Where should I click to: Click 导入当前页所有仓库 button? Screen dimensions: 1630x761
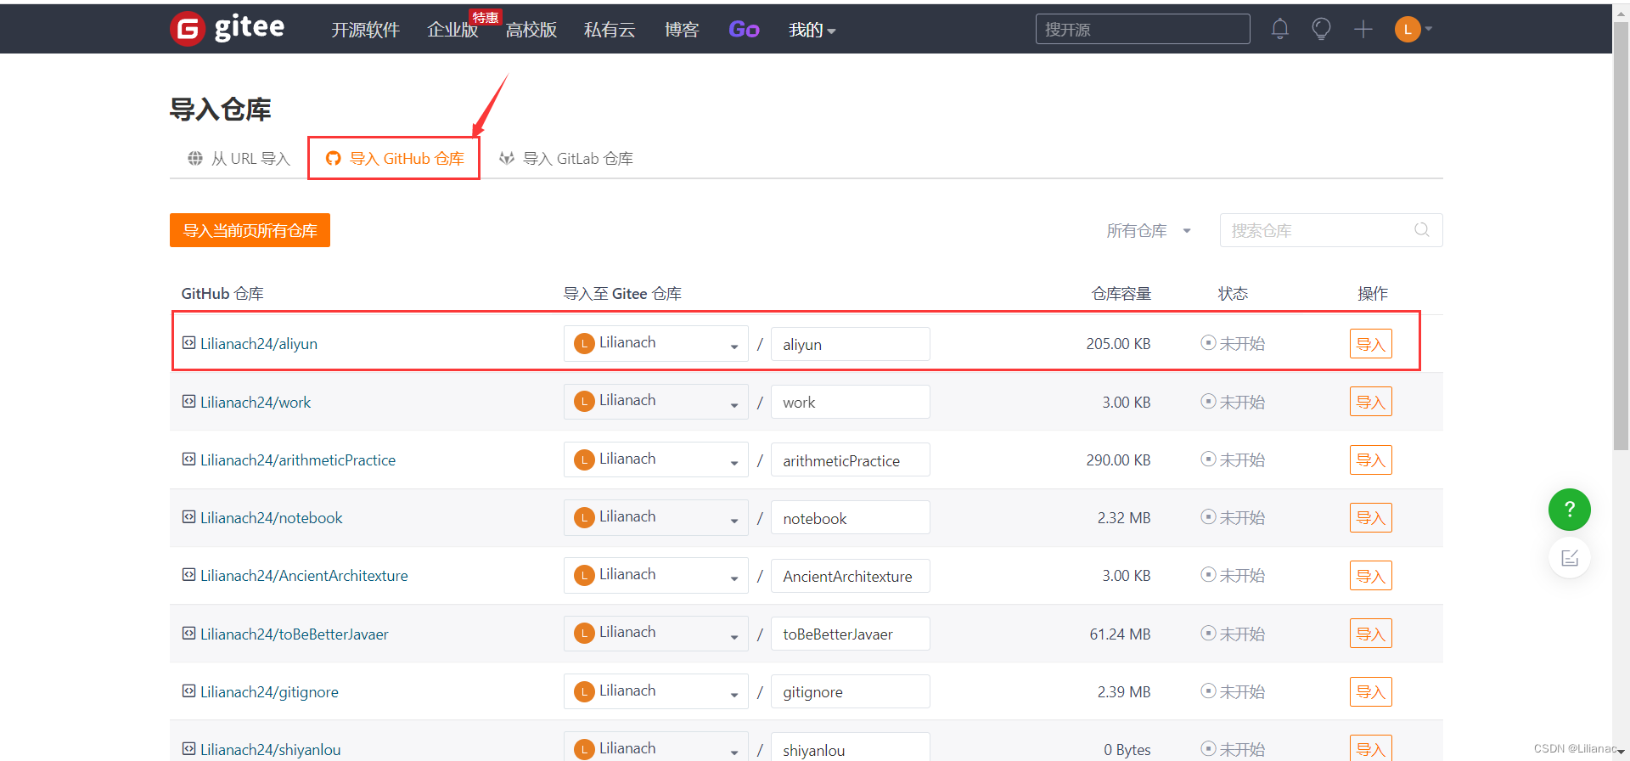pyautogui.click(x=250, y=230)
